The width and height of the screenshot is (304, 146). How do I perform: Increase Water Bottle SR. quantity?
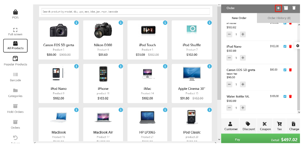point(243,108)
